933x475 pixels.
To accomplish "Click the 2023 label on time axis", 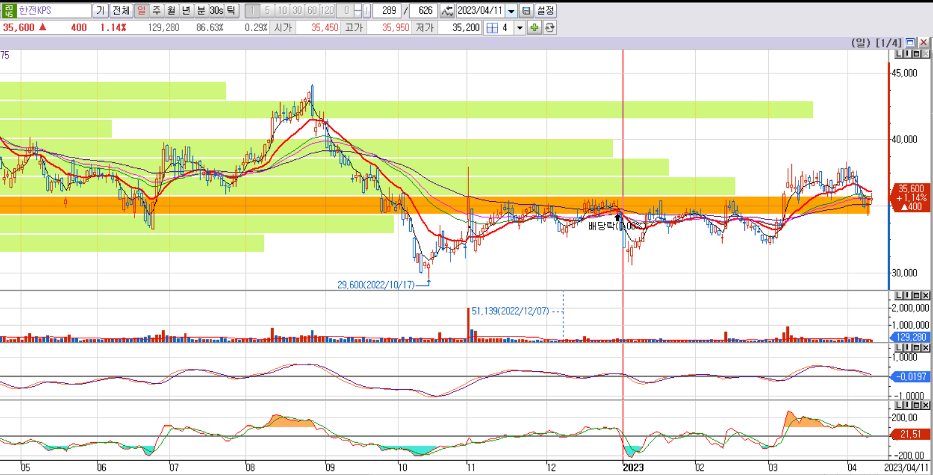I will point(633,467).
